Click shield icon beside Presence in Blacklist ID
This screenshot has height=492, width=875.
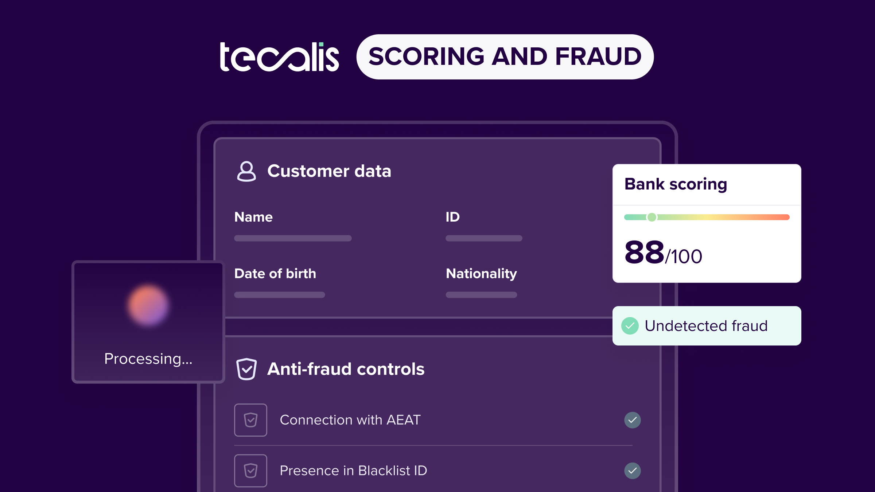point(250,470)
